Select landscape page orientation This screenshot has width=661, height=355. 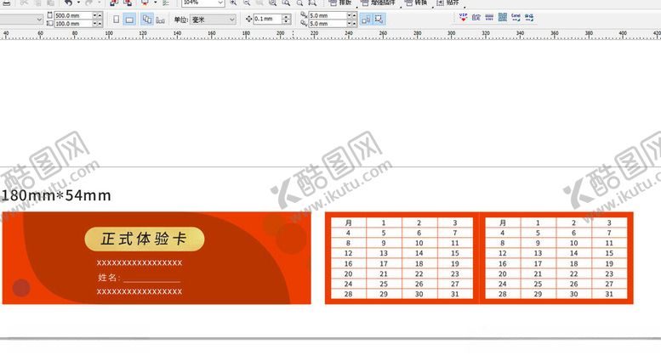coord(129,20)
